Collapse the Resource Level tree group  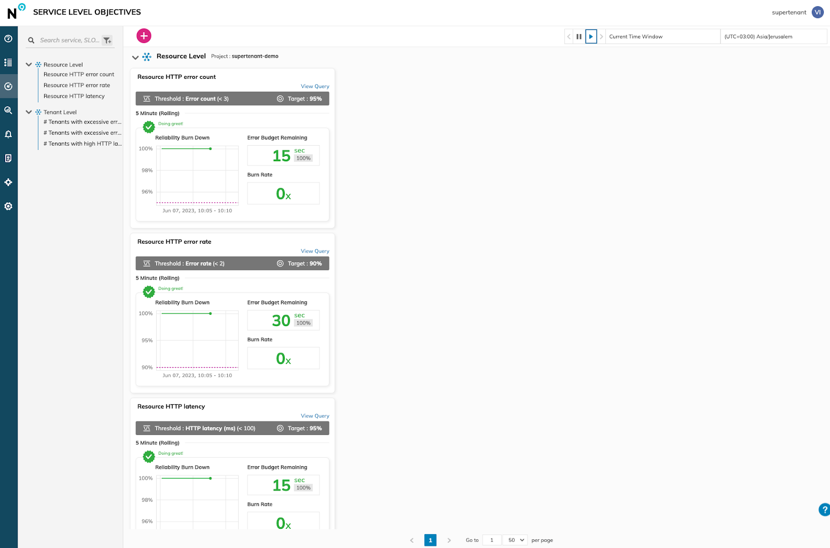[x=29, y=65]
